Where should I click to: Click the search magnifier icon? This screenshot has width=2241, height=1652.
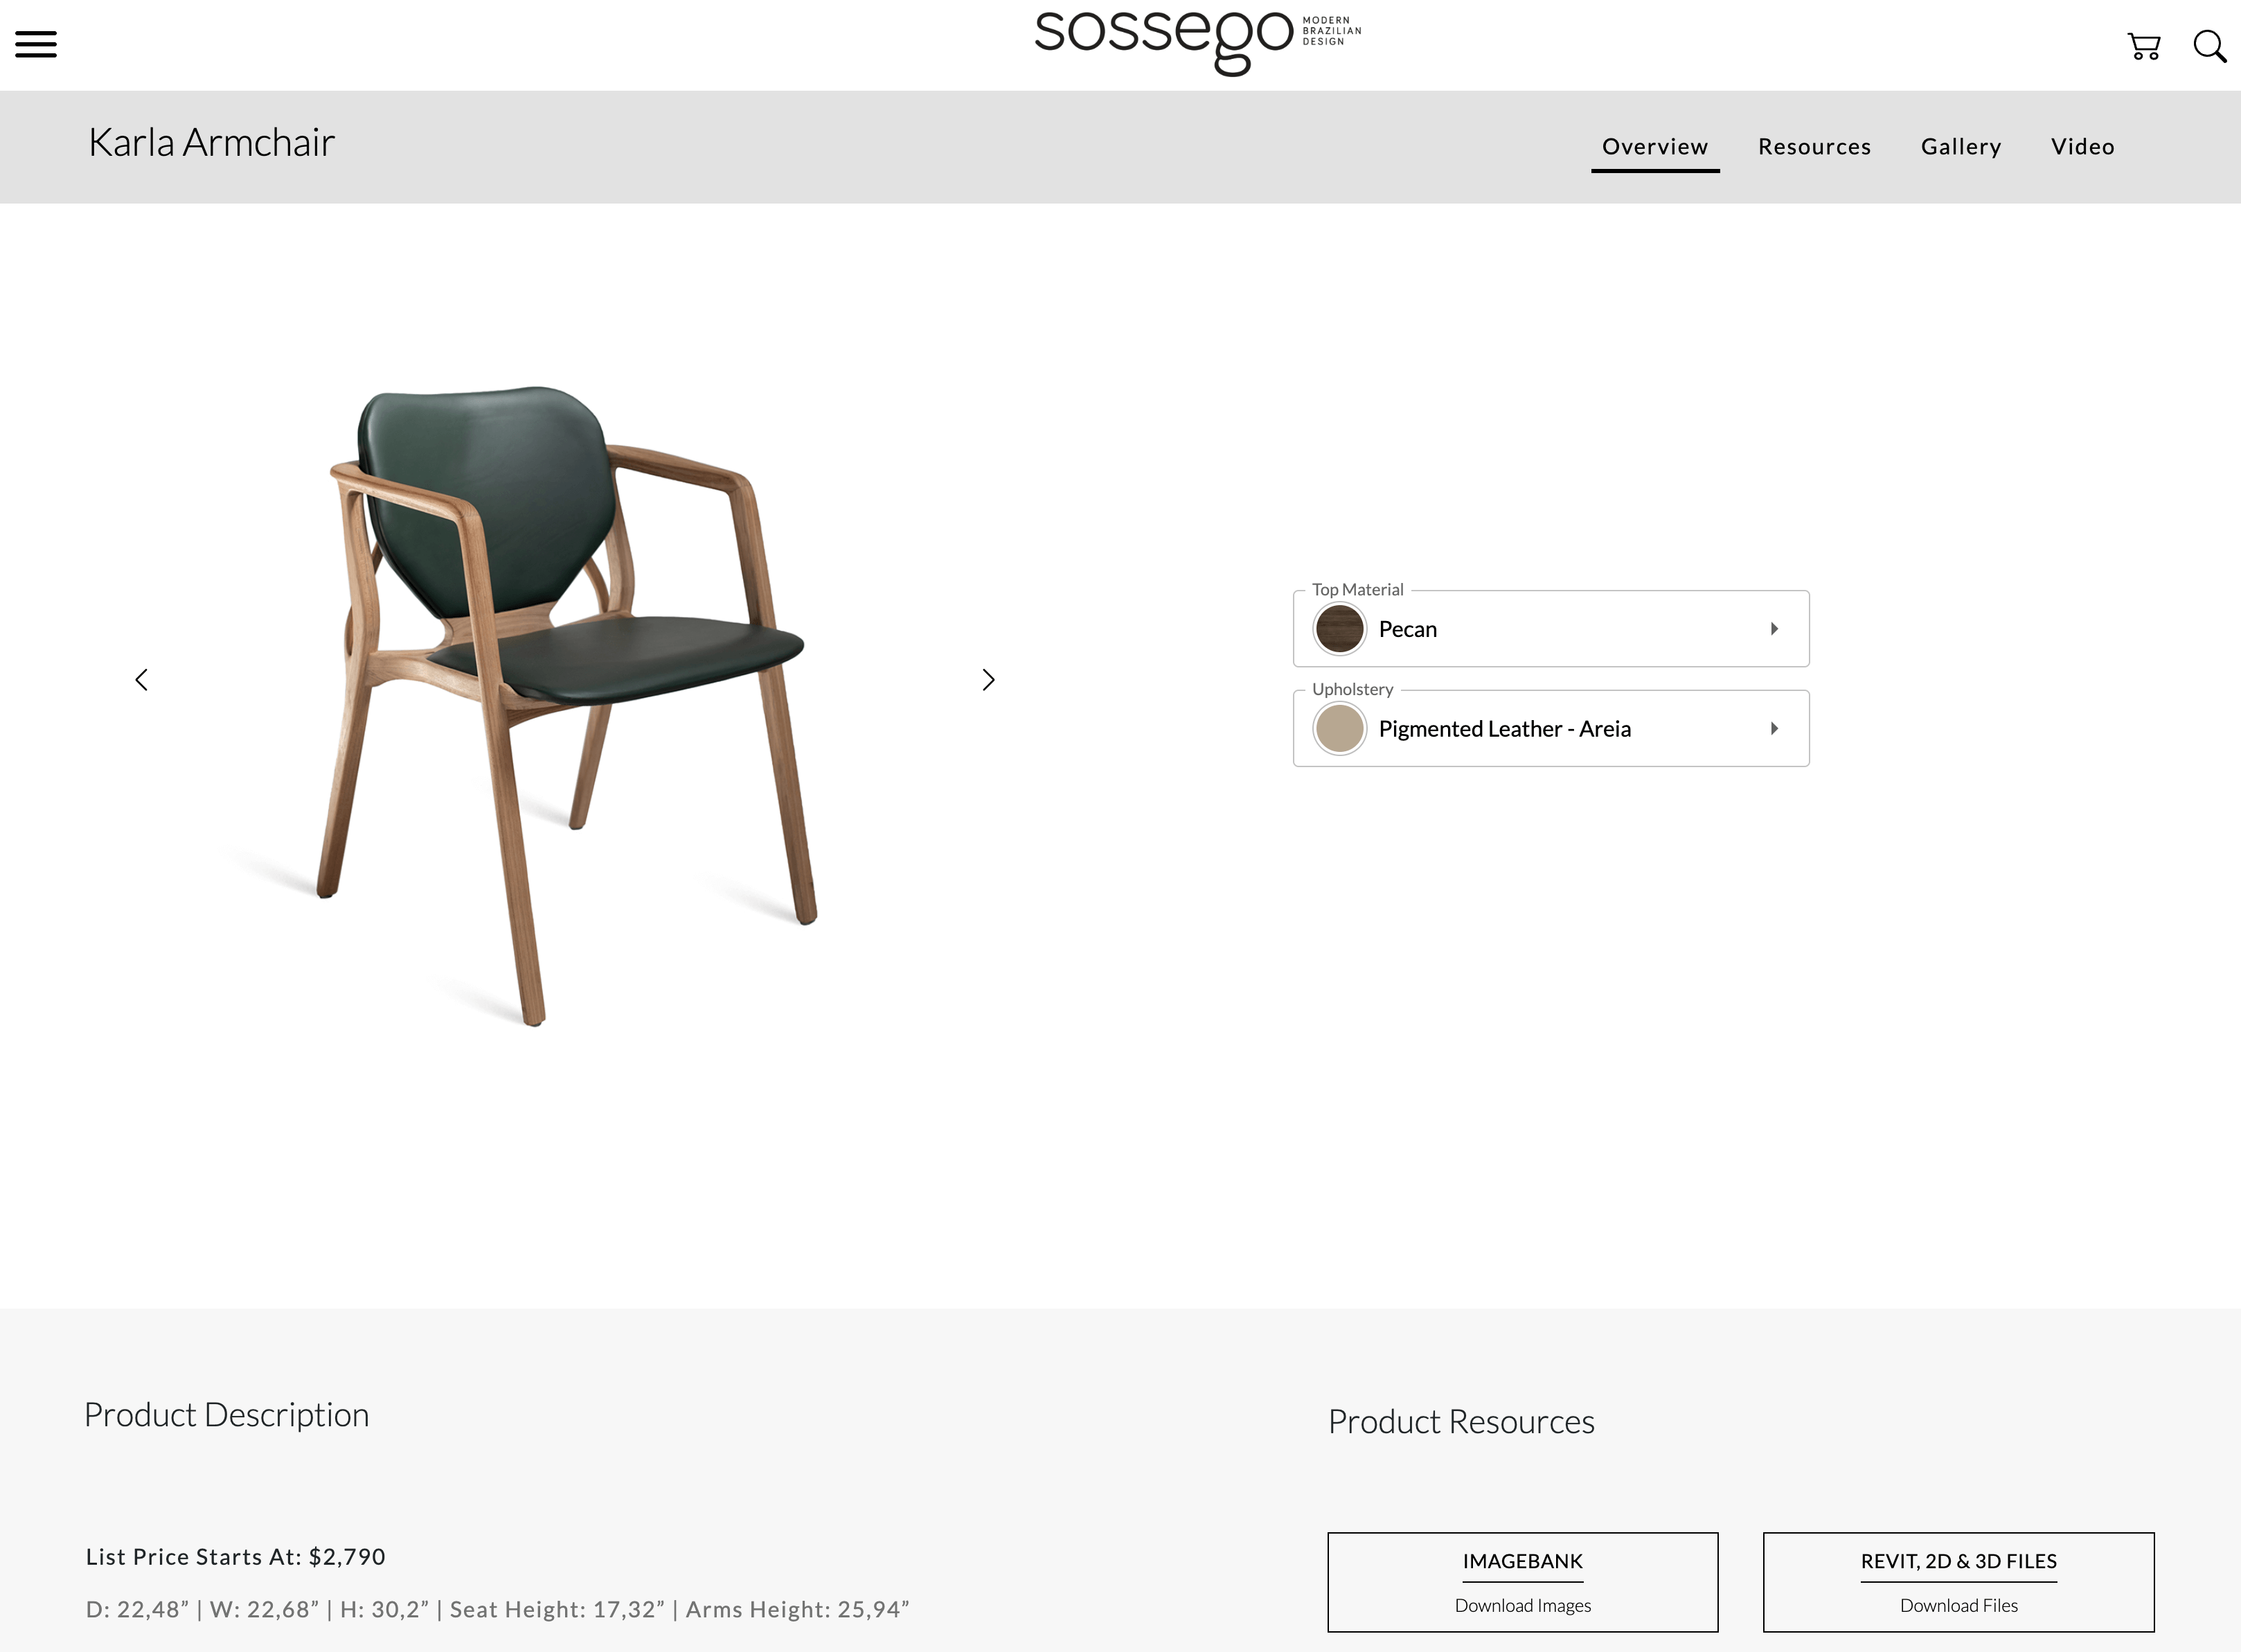pos(2210,46)
